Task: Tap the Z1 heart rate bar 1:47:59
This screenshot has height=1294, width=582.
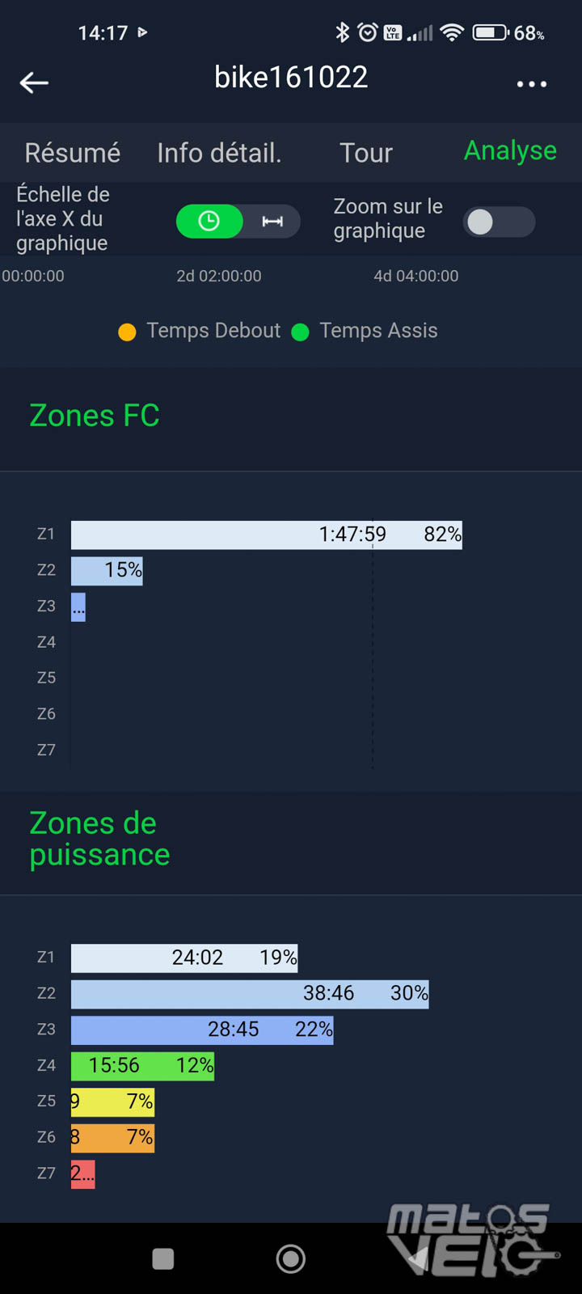Action: point(267,535)
